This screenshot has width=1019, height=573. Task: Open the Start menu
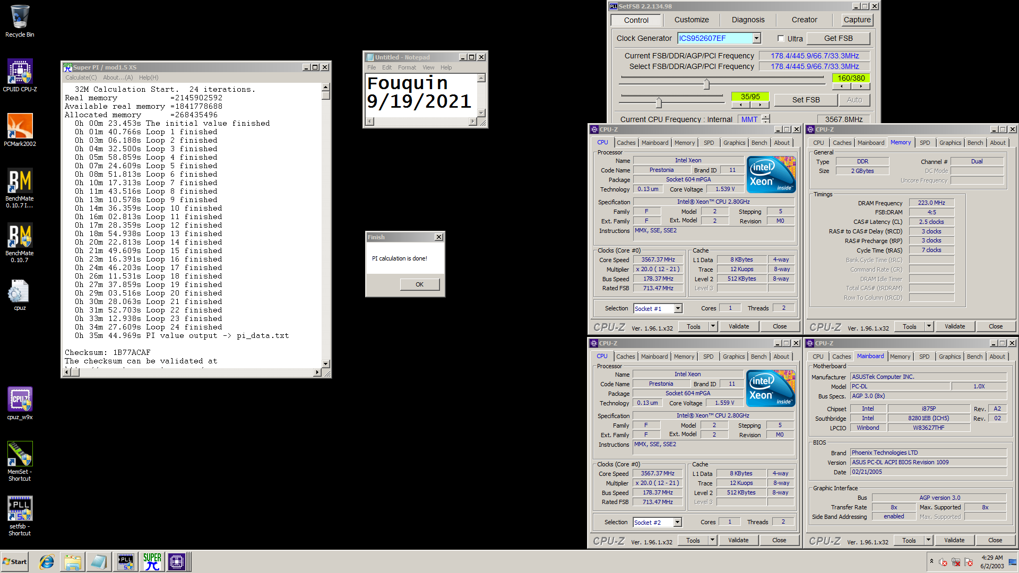15,562
